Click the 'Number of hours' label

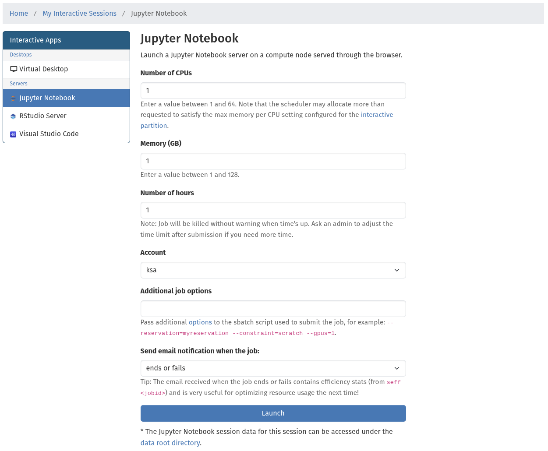(x=167, y=193)
